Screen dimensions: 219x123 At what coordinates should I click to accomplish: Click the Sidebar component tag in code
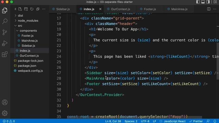(94, 73)
